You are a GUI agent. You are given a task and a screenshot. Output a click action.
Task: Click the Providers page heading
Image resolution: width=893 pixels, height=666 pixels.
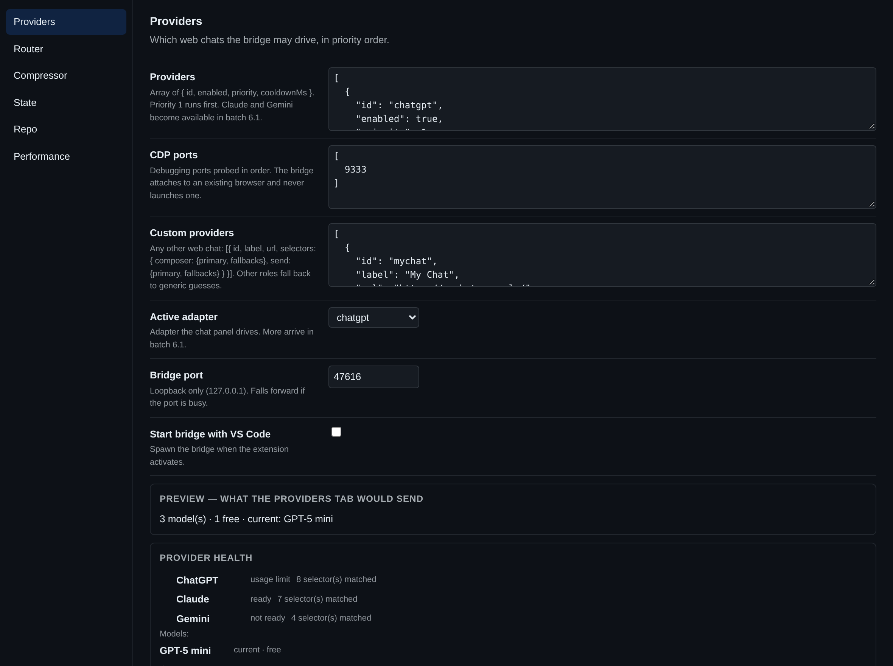coord(176,21)
